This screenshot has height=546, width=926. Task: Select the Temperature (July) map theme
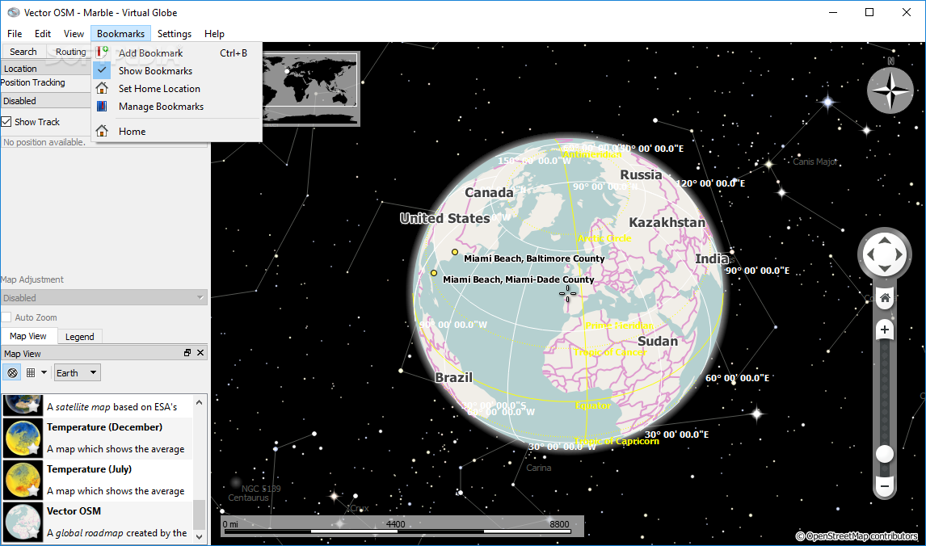click(x=98, y=480)
